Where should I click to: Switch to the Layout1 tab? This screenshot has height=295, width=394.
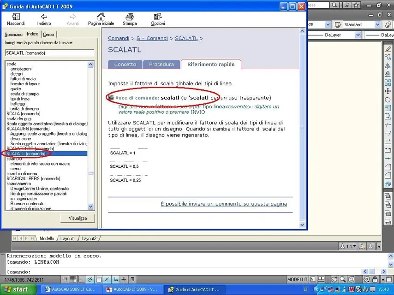click(x=68, y=238)
